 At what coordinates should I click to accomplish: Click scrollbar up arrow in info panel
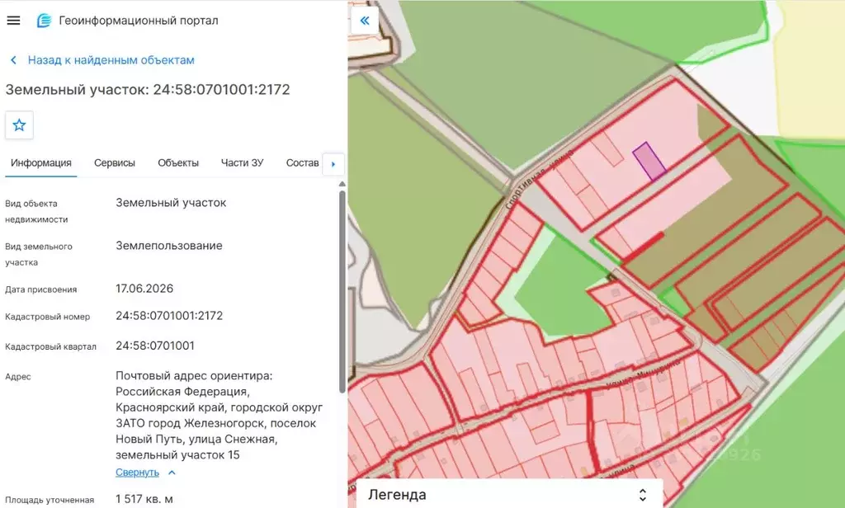tap(342, 184)
